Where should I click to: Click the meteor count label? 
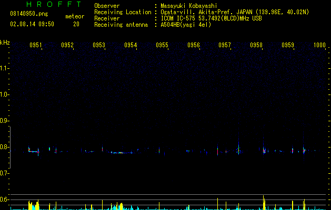pyautogui.click(x=75, y=16)
